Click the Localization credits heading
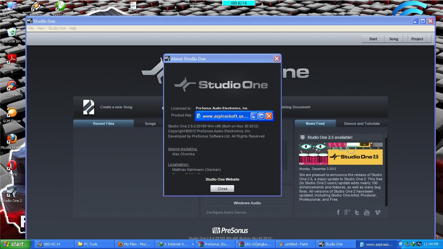The width and height of the screenshot is (443, 249). pos(178,164)
